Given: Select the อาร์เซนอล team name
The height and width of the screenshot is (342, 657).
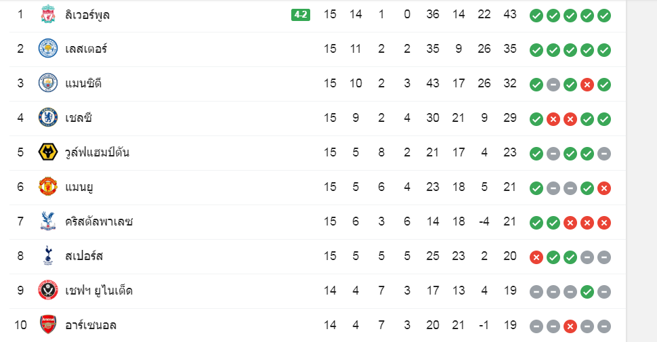Looking at the screenshot, I should (x=91, y=325).
